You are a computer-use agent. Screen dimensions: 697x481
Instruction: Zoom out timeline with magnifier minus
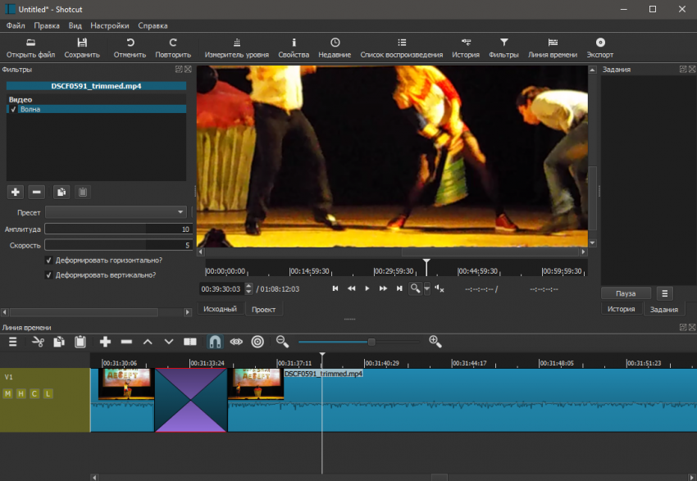[282, 342]
